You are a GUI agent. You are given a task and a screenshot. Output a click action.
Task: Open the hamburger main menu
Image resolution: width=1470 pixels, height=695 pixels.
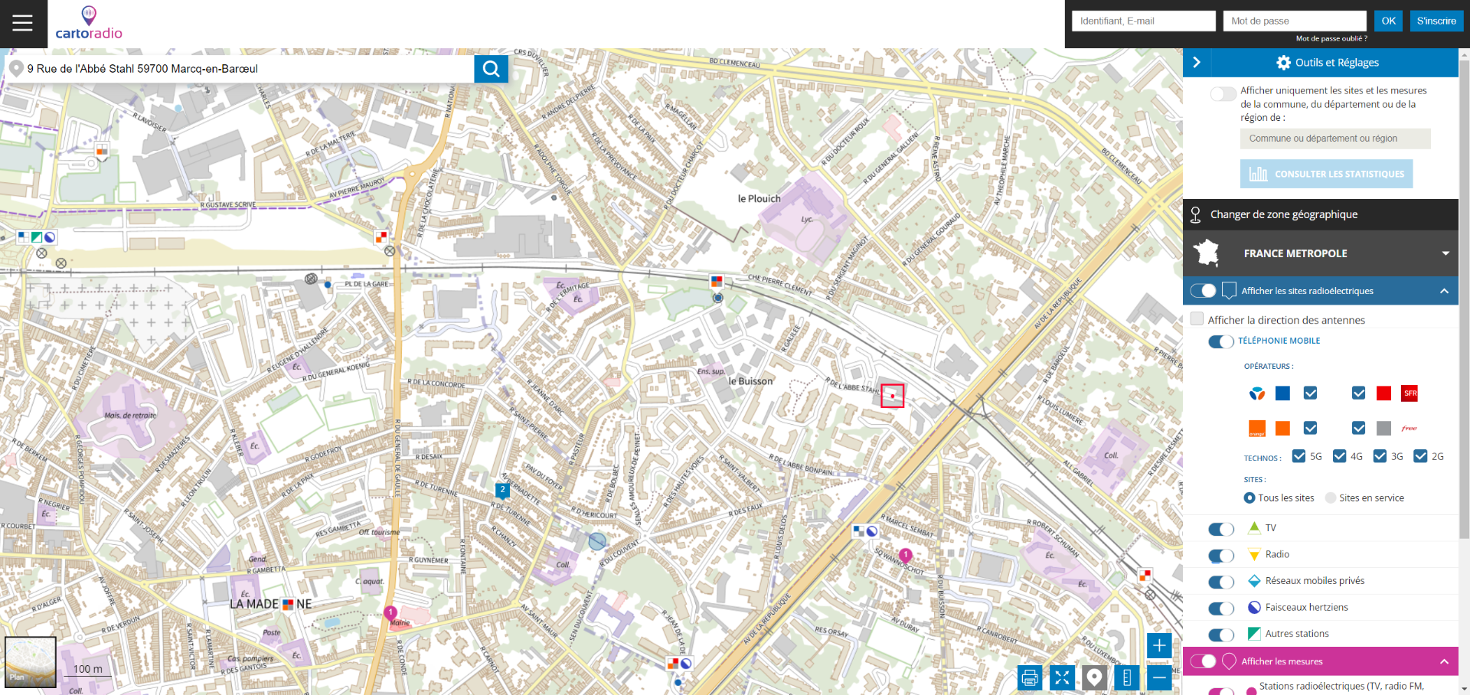(x=23, y=23)
